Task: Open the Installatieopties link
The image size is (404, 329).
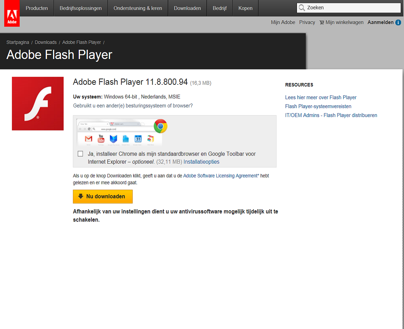Action: tap(201, 162)
